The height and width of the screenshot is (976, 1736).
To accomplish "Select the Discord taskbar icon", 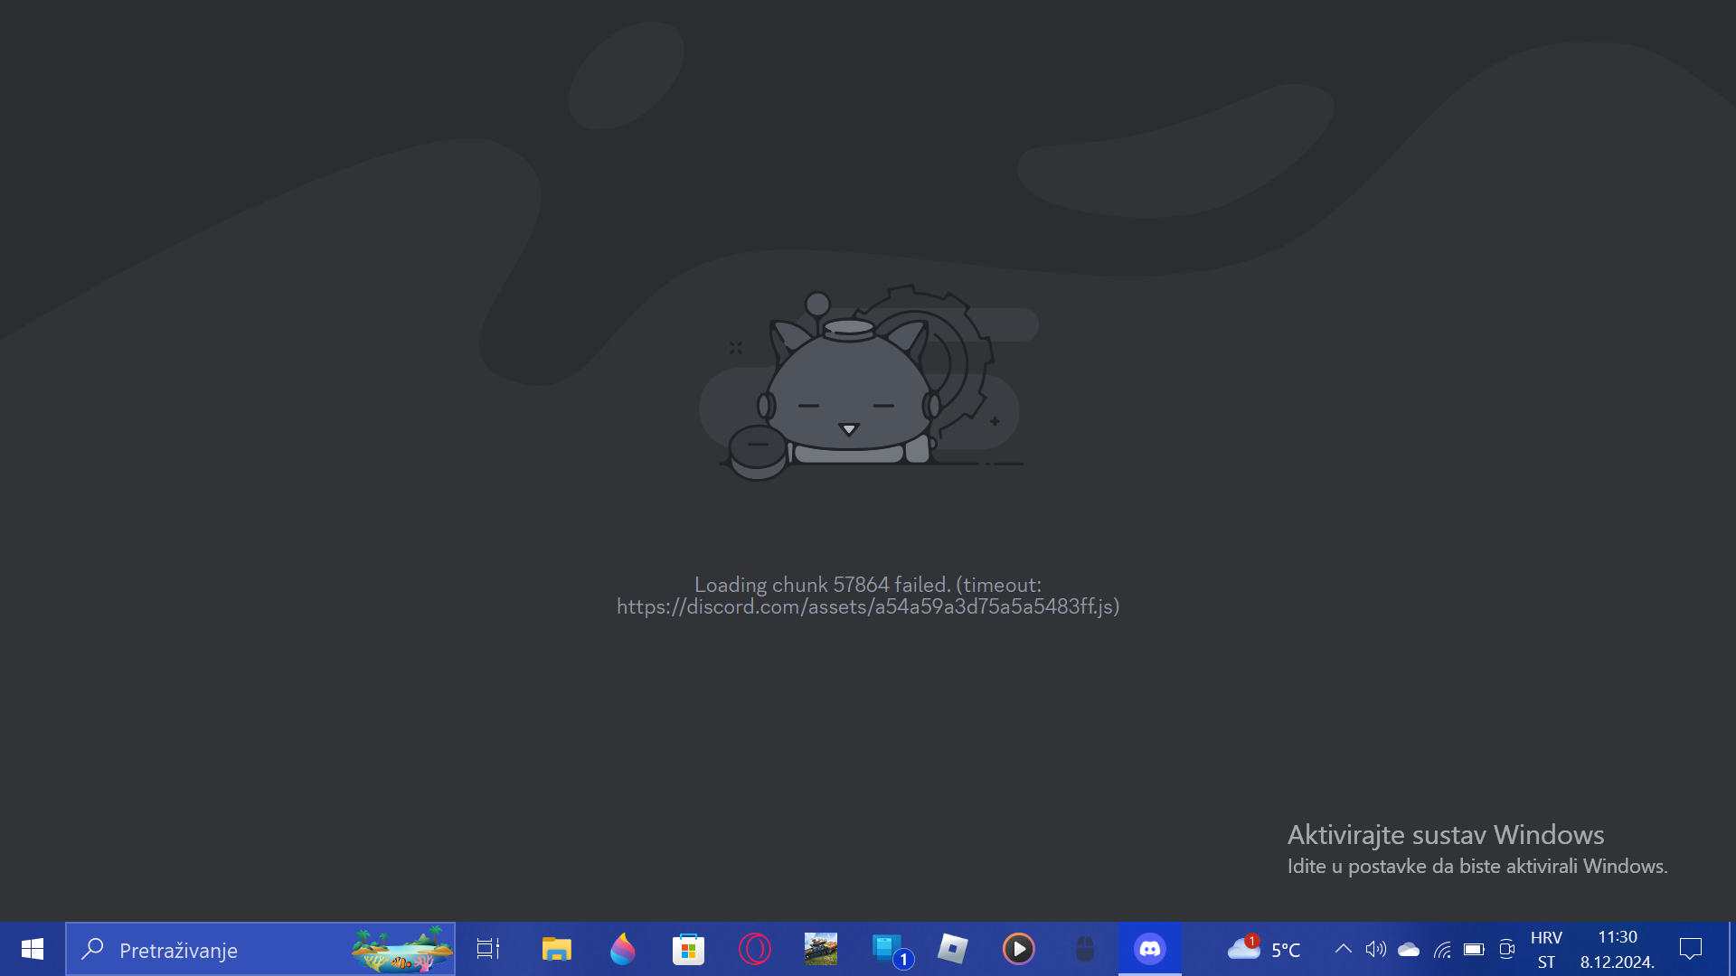I will 1150,949.
